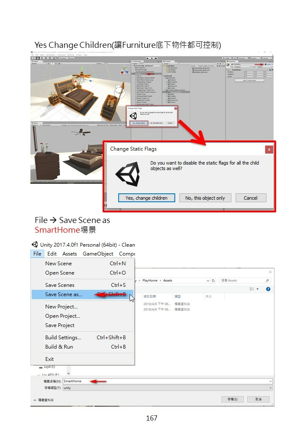Toggle the Static checkbox in Inspector
Screen dimensions: 304x440
pos(266,64)
